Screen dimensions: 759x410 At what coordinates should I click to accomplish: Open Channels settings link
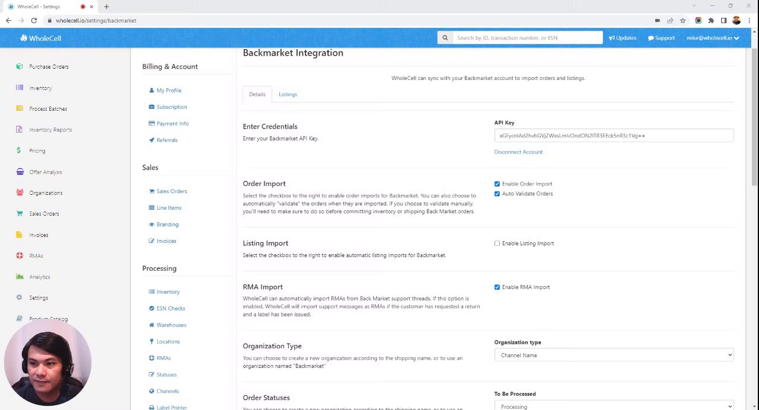(x=168, y=391)
